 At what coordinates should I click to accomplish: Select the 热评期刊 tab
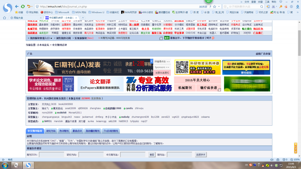click(64, 131)
